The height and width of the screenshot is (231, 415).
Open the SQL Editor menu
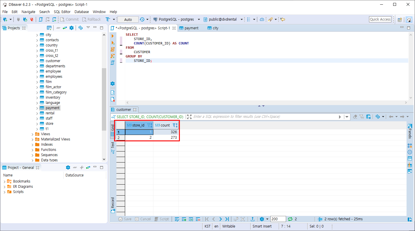click(x=62, y=12)
